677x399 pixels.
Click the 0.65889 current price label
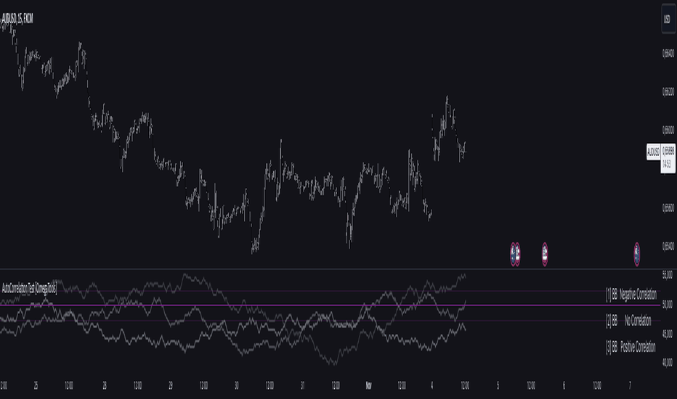pos(669,151)
